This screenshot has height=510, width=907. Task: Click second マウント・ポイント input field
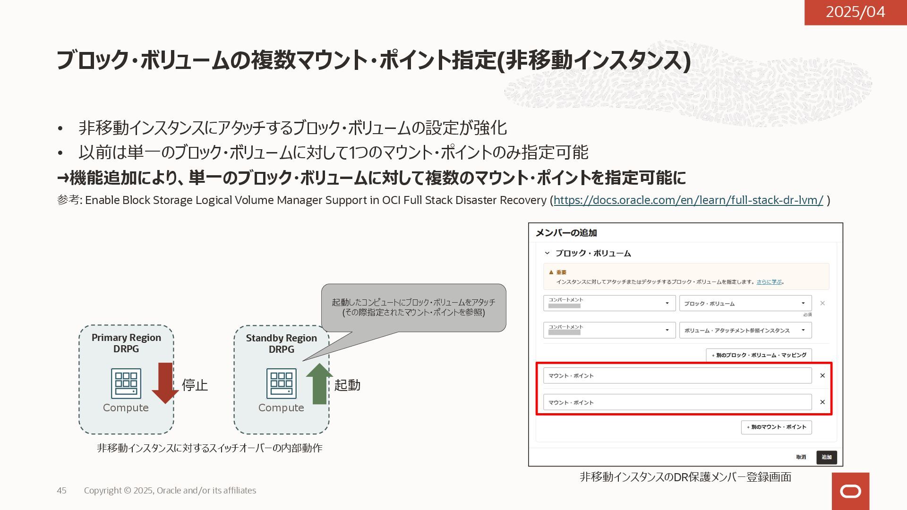[677, 402]
